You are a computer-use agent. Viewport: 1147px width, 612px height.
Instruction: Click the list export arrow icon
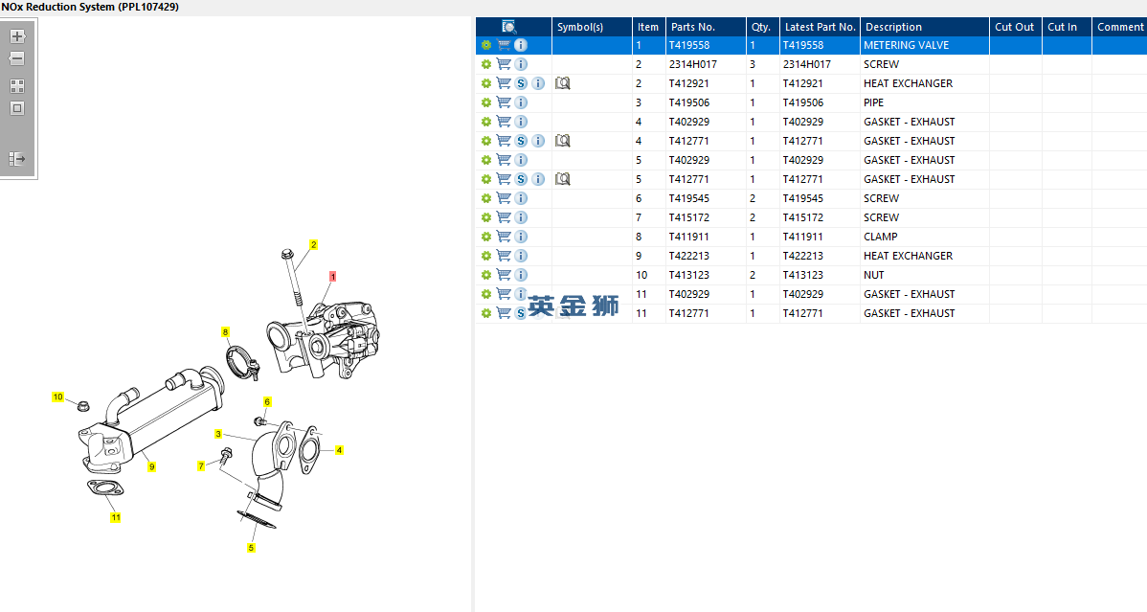(16, 159)
